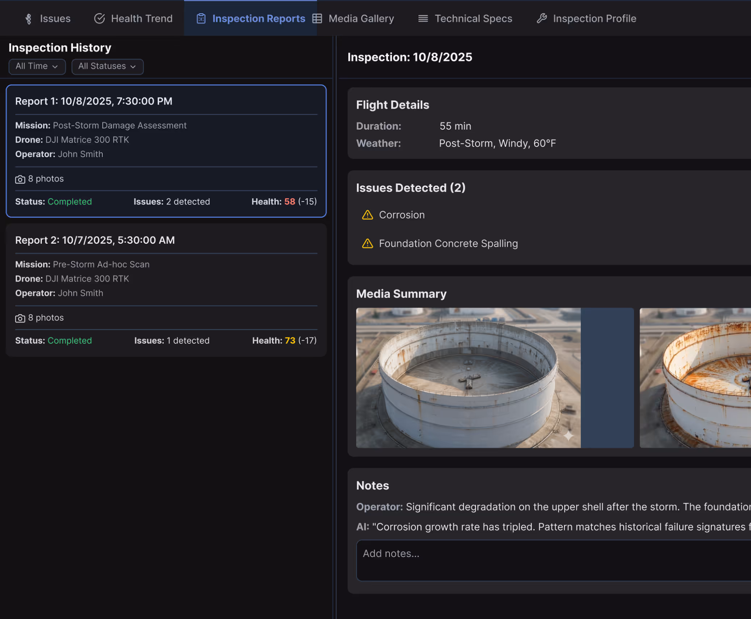The image size is (751, 619).
Task: Click '8 photos' in Report 1
Action: [x=46, y=179]
